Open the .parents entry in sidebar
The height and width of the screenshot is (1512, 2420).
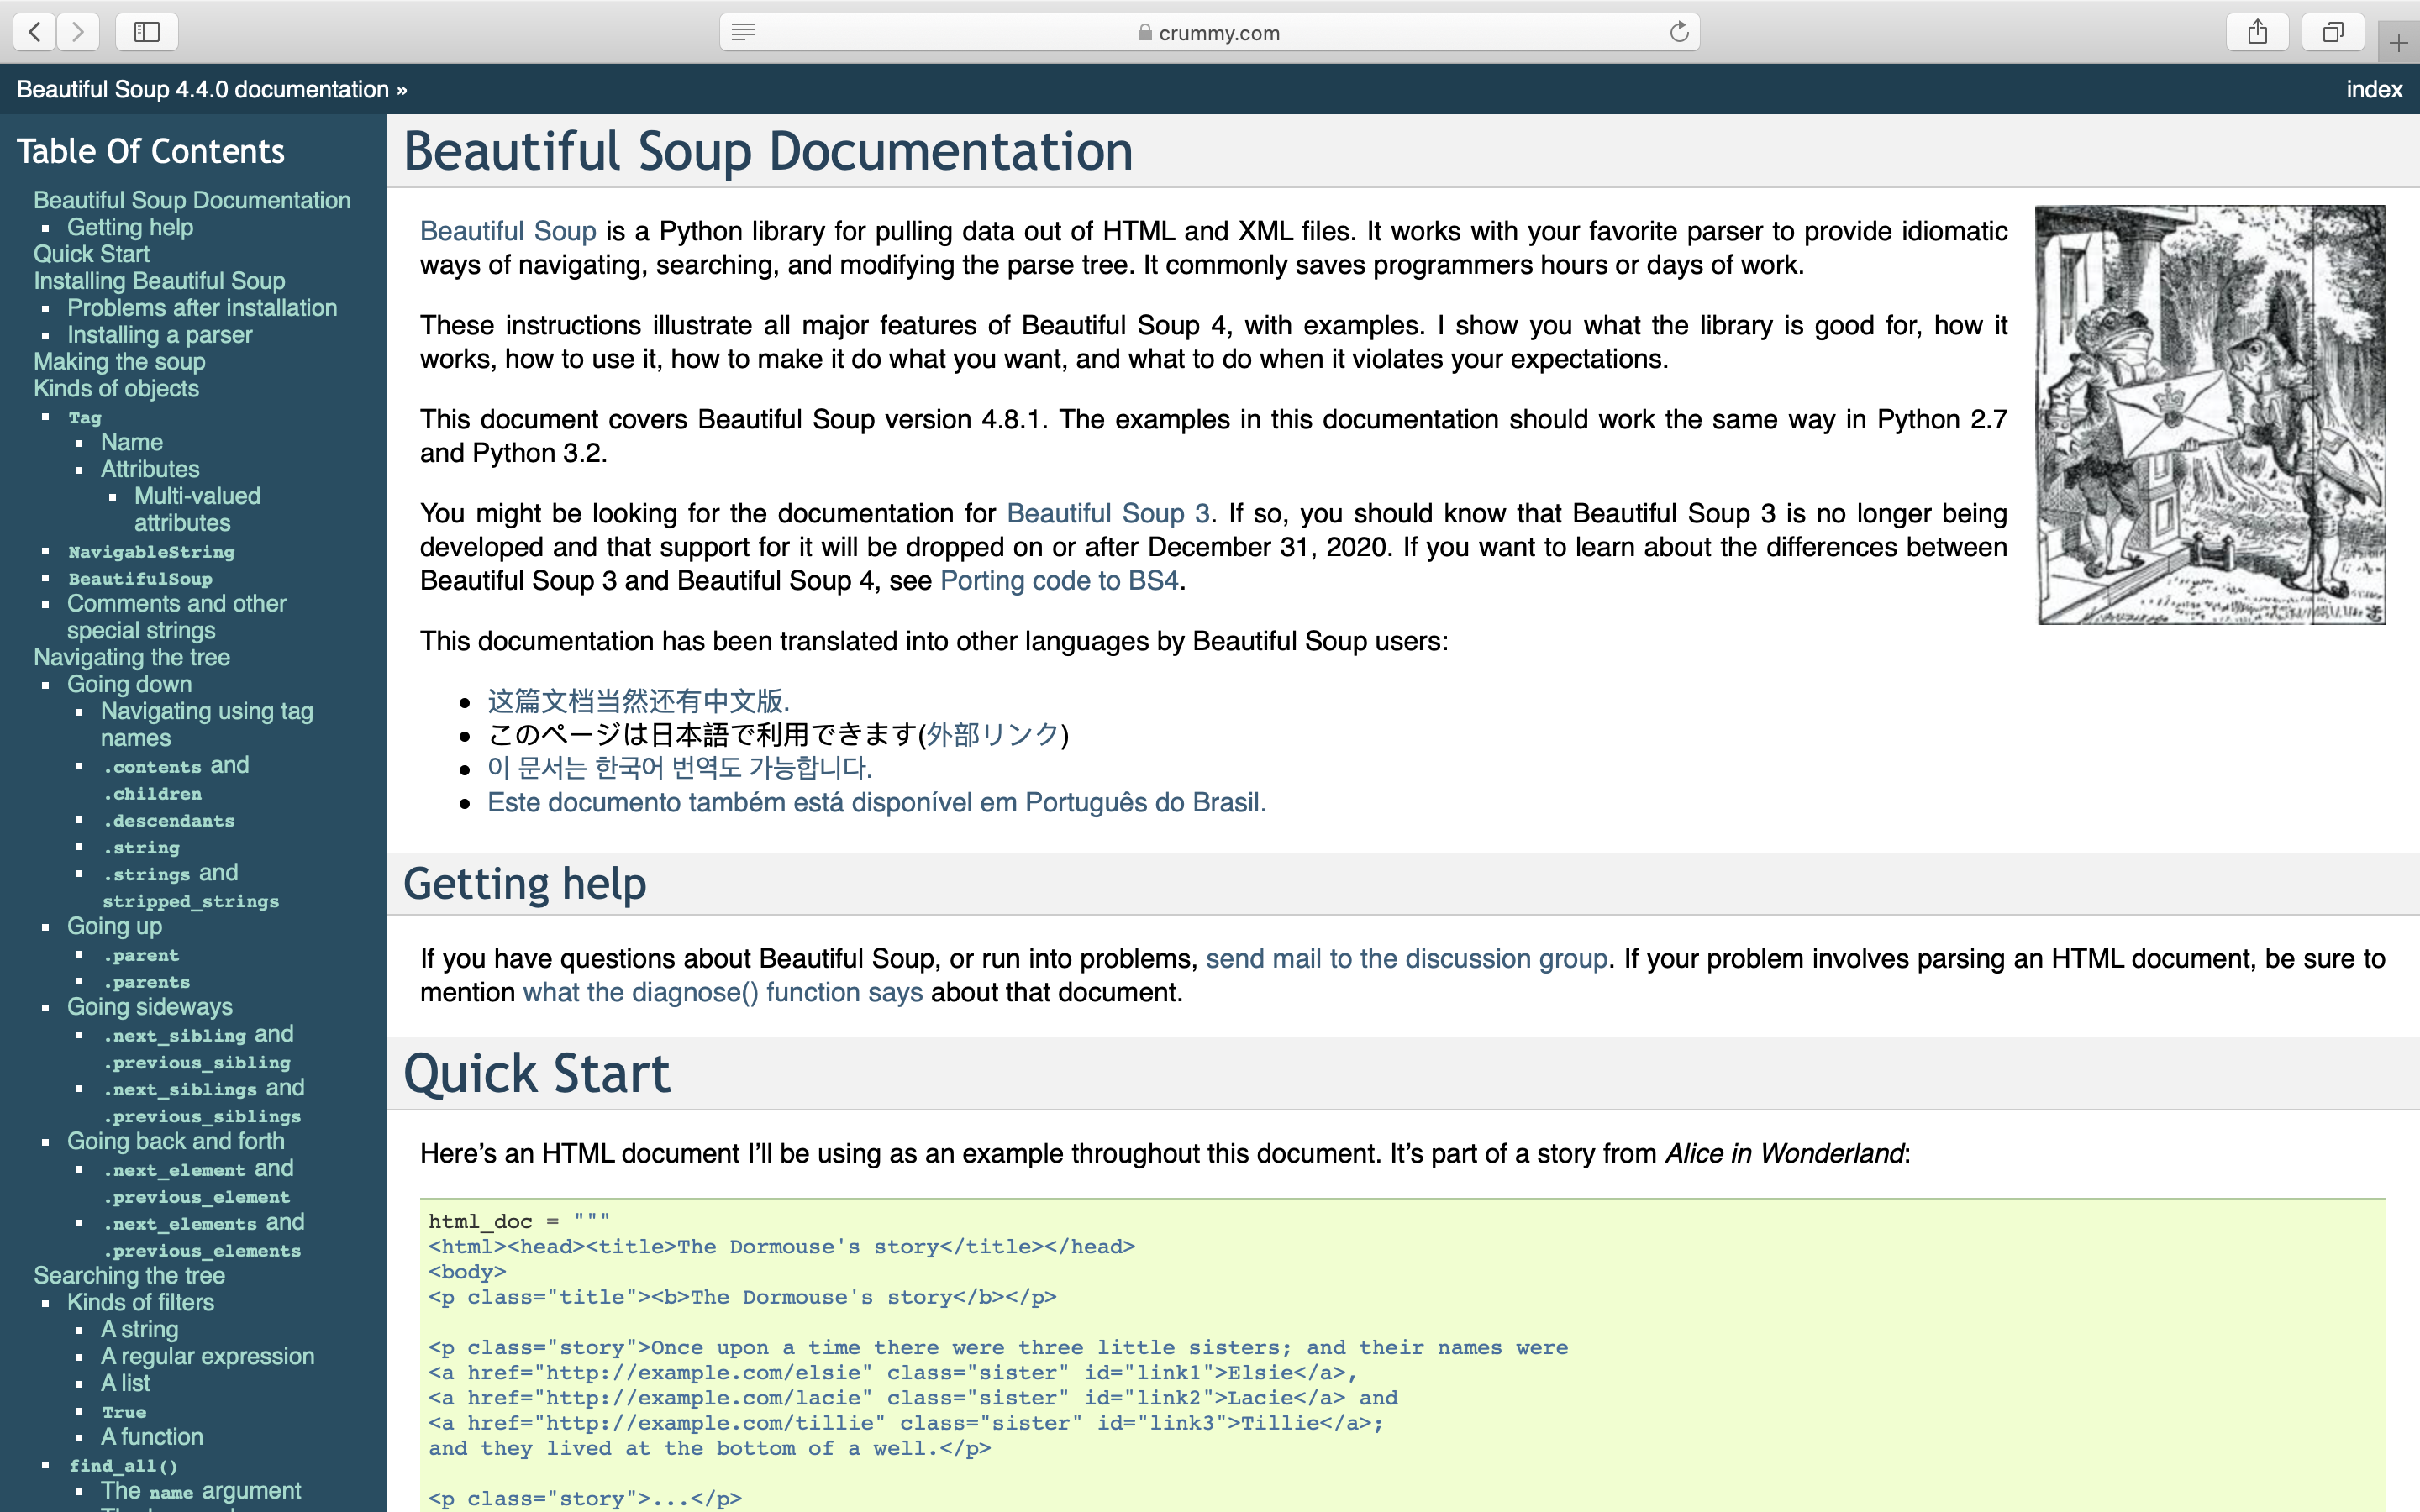coord(146,982)
